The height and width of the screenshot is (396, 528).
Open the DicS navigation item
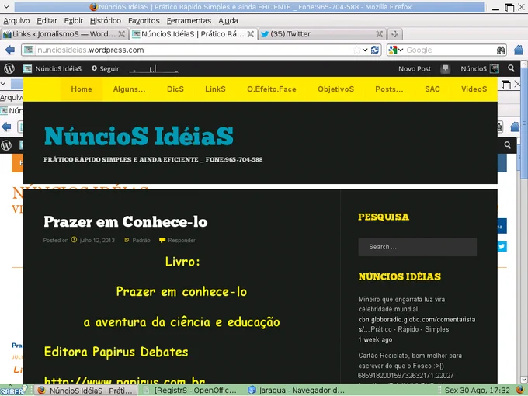[x=175, y=89]
